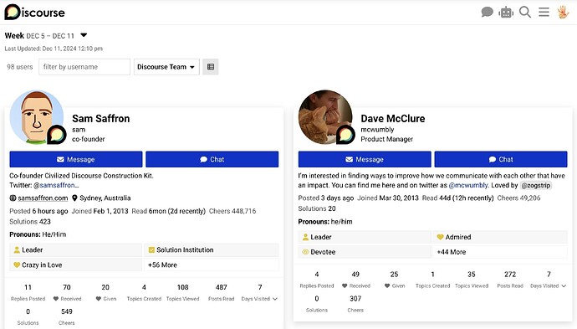Open the Discourse Team group dropdown
This screenshot has width=577, height=329.
pos(166,67)
